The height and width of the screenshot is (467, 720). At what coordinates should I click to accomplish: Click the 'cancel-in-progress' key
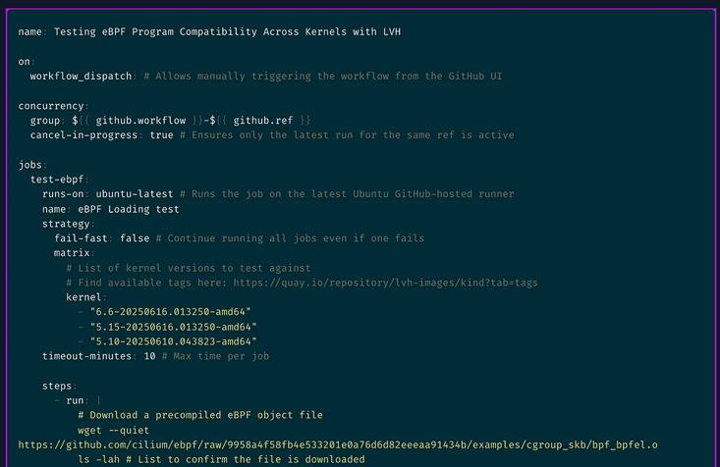pyautogui.click(x=84, y=135)
